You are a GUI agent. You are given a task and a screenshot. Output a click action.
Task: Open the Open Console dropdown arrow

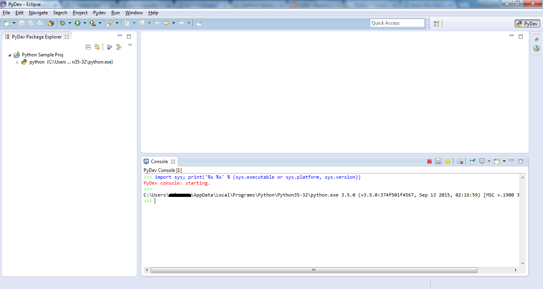point(504,161)
